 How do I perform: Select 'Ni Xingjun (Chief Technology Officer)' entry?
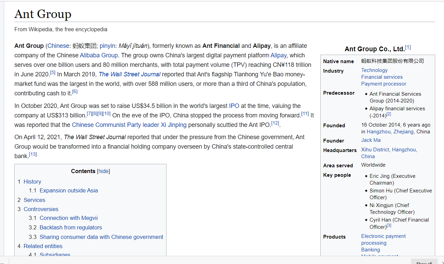pos(392,209)
